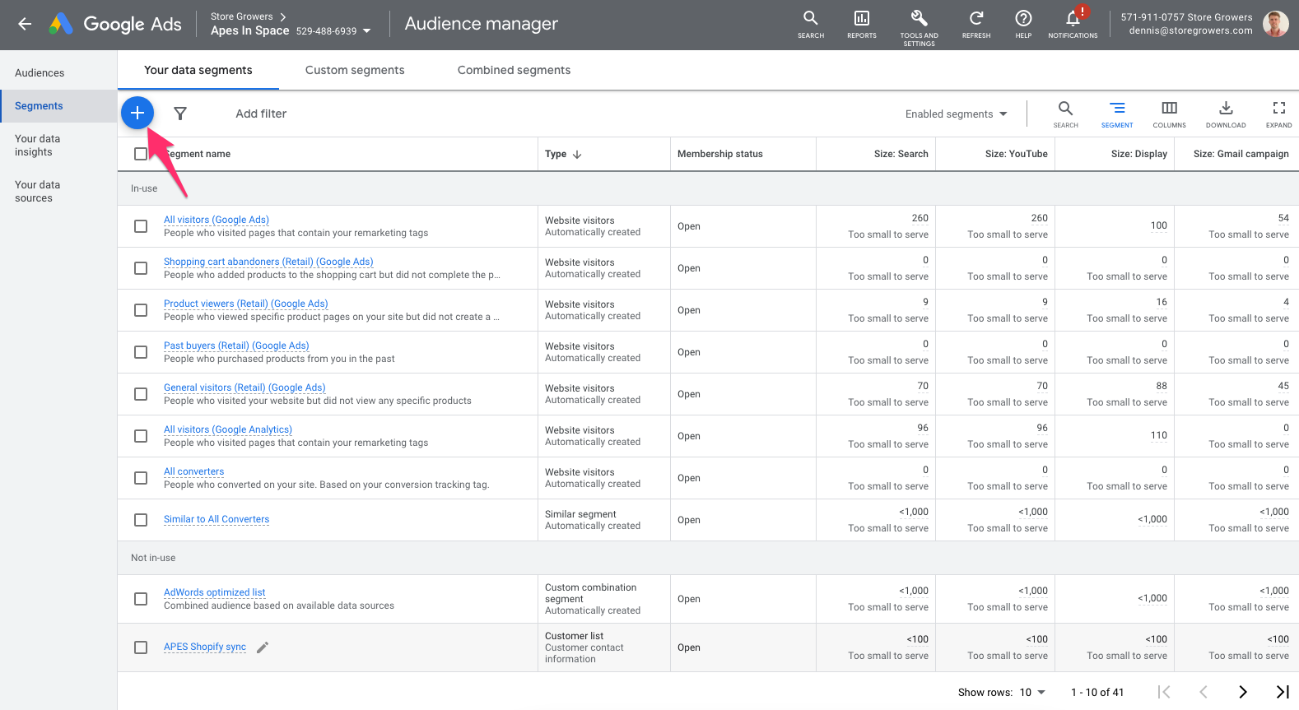Sort by Type column arrow

pos(577,154)
